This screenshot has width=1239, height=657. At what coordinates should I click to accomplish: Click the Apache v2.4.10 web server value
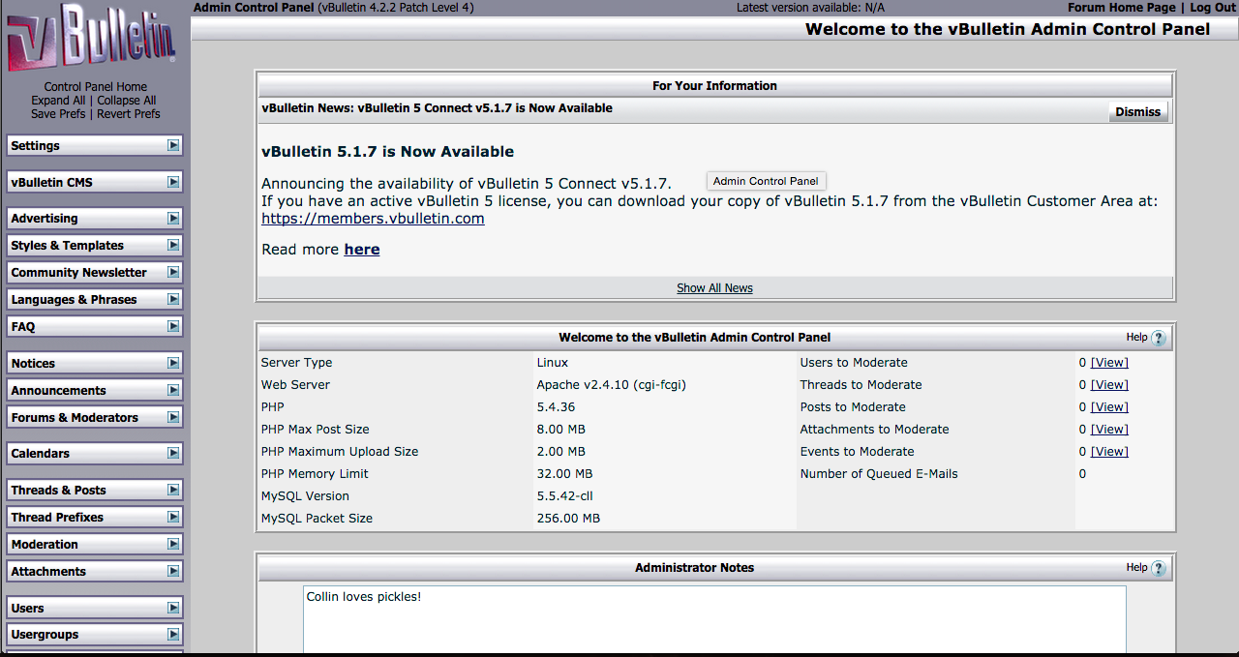[x=612, y=385]
